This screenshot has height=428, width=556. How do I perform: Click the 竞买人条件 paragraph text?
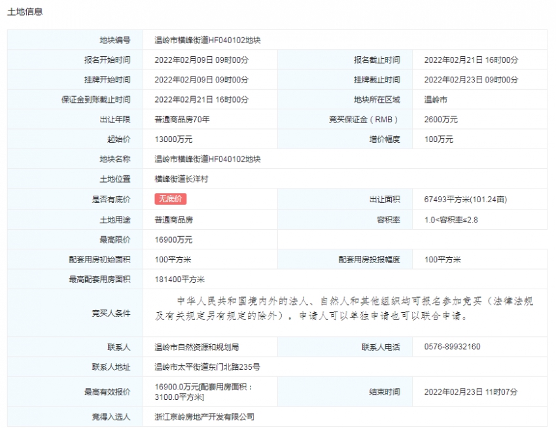pos(344,308)
